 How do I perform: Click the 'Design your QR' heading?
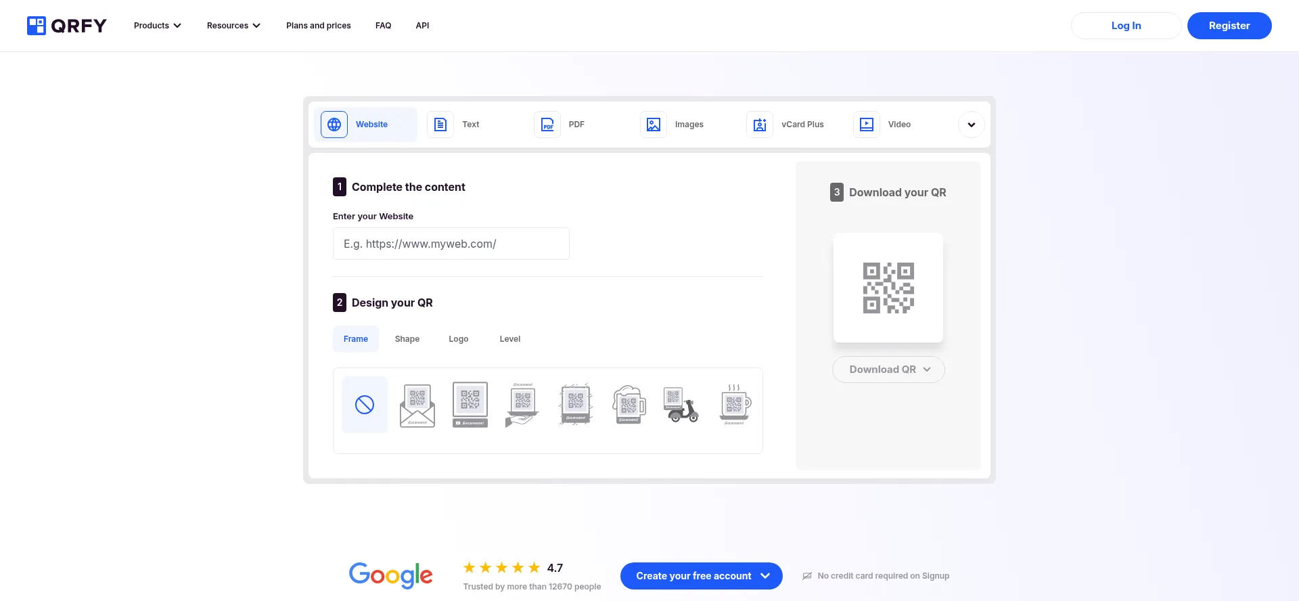point(392,303)
